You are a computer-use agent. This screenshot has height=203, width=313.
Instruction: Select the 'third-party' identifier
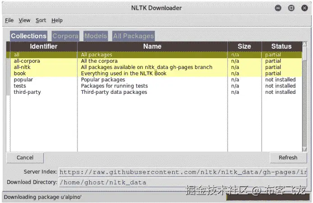(27, 92)
